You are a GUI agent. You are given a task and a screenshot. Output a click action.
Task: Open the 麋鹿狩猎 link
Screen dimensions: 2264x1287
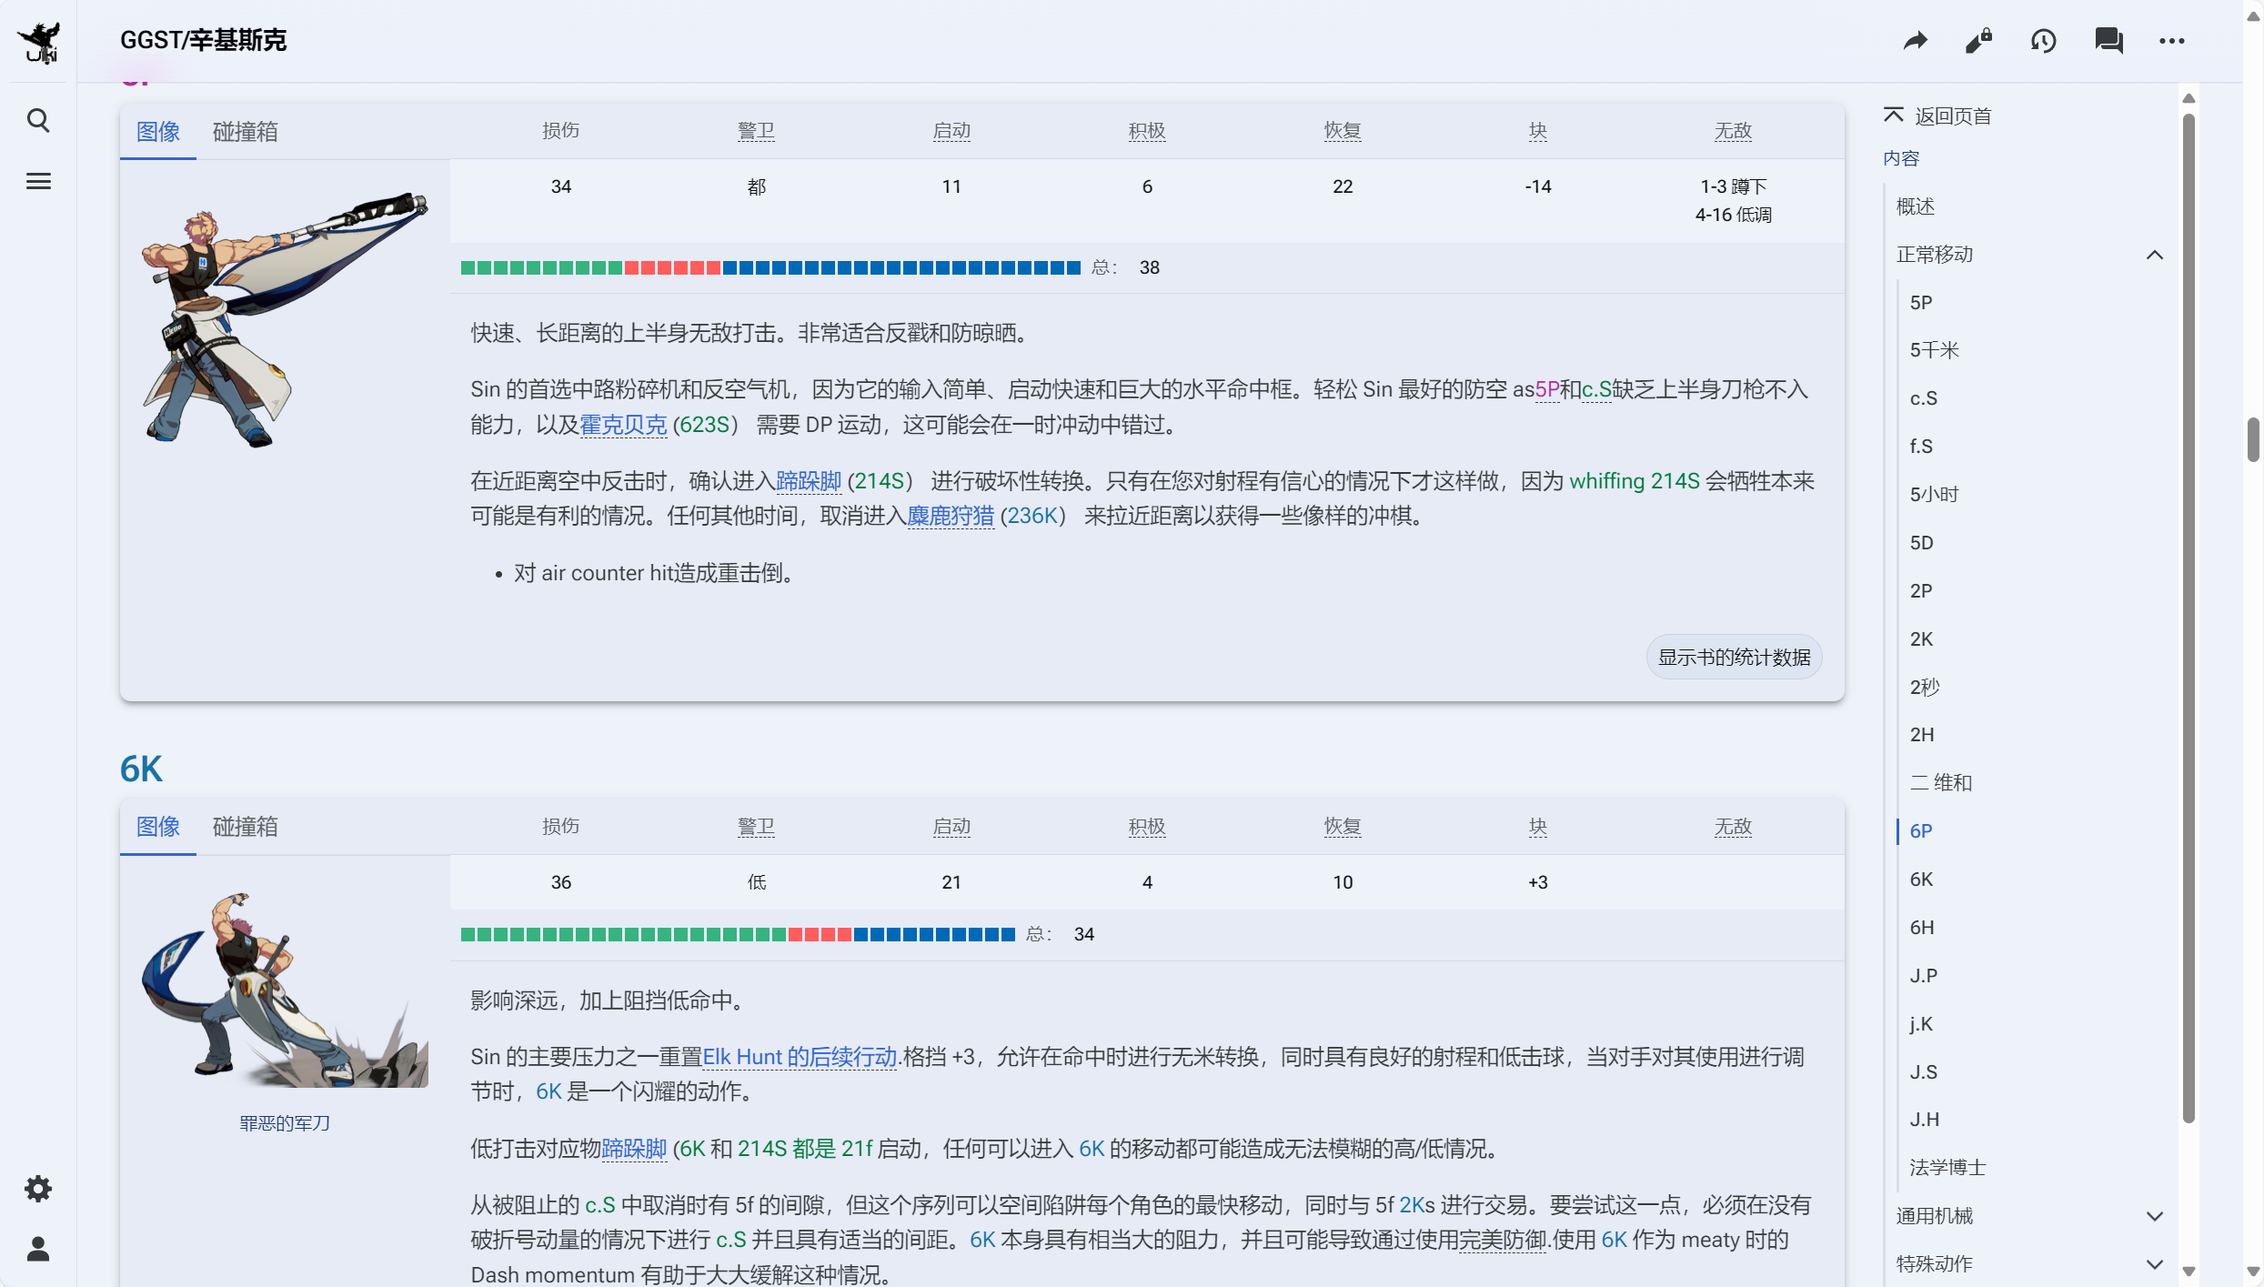point(951,516)
